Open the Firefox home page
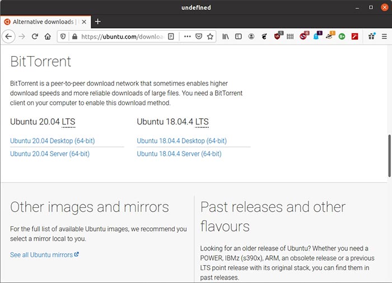Viewport: 392px width, 283px height. 48,36
